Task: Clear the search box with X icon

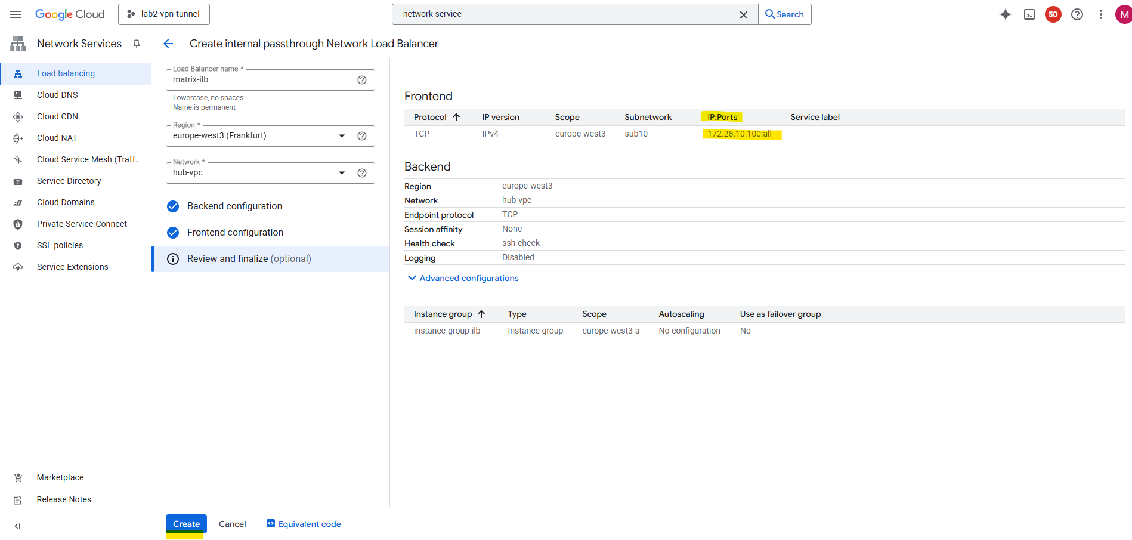Action: click(744, 14)
